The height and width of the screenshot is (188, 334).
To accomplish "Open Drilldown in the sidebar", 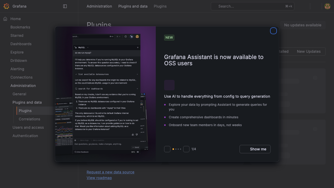I will (19, 61).
